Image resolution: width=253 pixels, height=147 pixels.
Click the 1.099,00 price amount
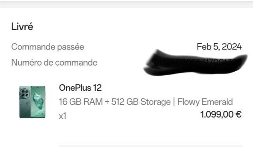(x=217, y=115)
